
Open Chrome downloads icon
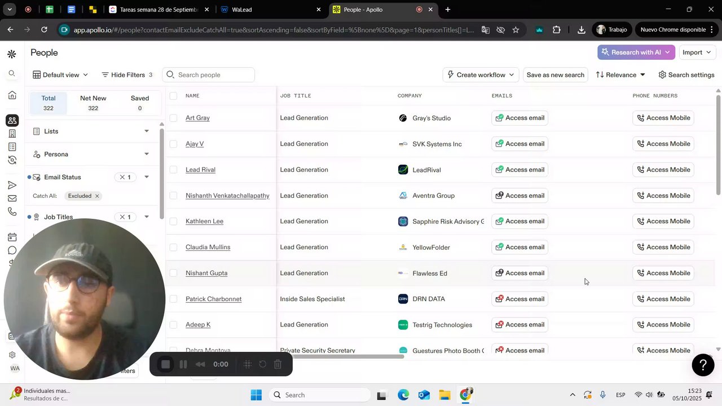coord(581,30)
